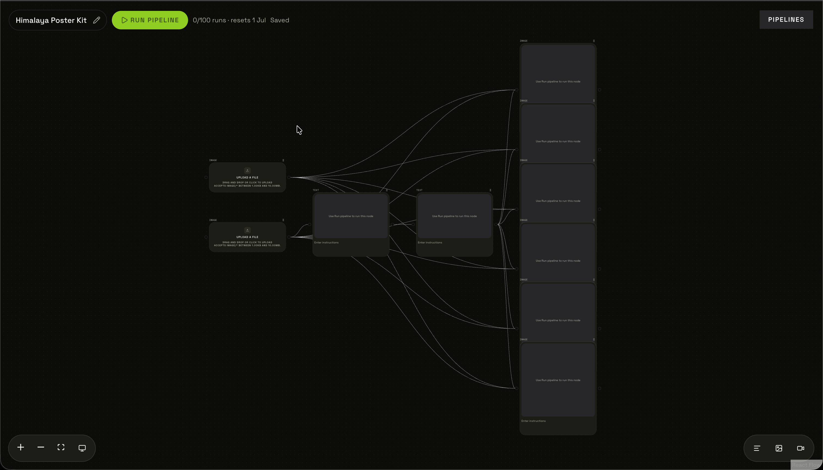Click the grip dots on the left Text node
This screenshot has width=823, height=470.
[387, 190]
